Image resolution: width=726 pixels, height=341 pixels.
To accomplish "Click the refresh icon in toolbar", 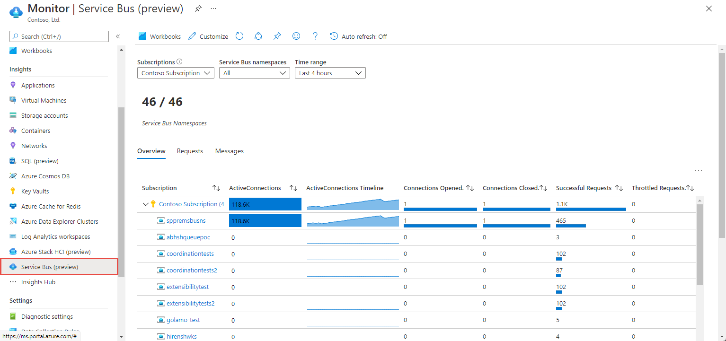I will (239, 36).
